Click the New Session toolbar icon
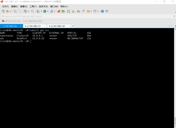Image resolution: width=176 pixels, height=128 pixels. [3, 11]
